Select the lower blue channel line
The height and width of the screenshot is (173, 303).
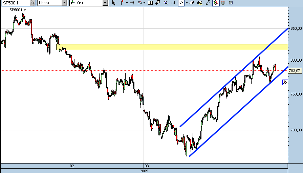point(239,112)
